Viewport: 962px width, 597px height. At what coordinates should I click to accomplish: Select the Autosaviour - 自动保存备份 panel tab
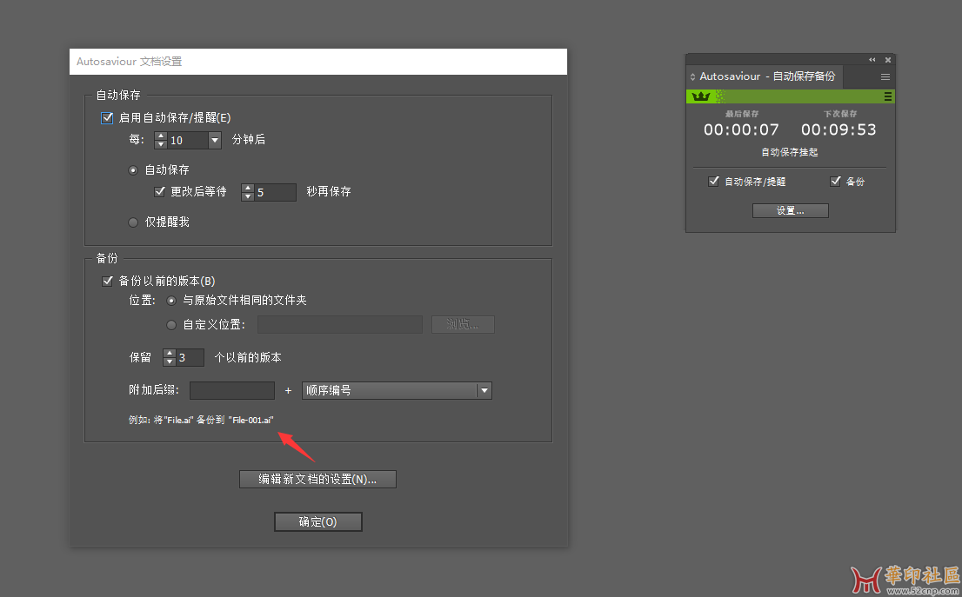tap(767, 76)
